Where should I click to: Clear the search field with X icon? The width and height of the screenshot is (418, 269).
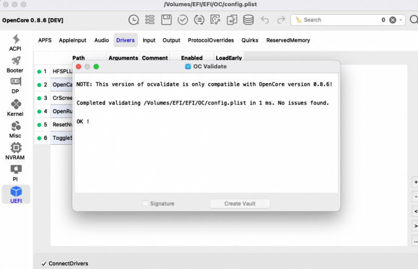(392, 20)
